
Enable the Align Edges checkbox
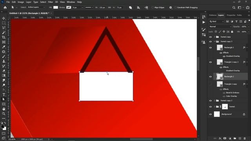153,7
